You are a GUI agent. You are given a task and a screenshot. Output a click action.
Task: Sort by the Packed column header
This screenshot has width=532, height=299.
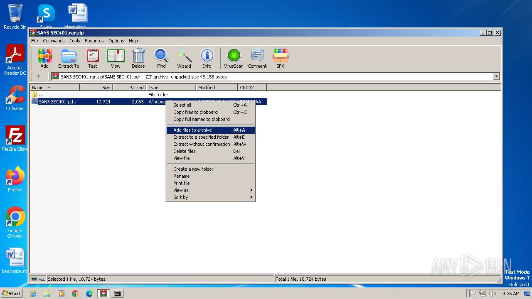pos(129,87)
